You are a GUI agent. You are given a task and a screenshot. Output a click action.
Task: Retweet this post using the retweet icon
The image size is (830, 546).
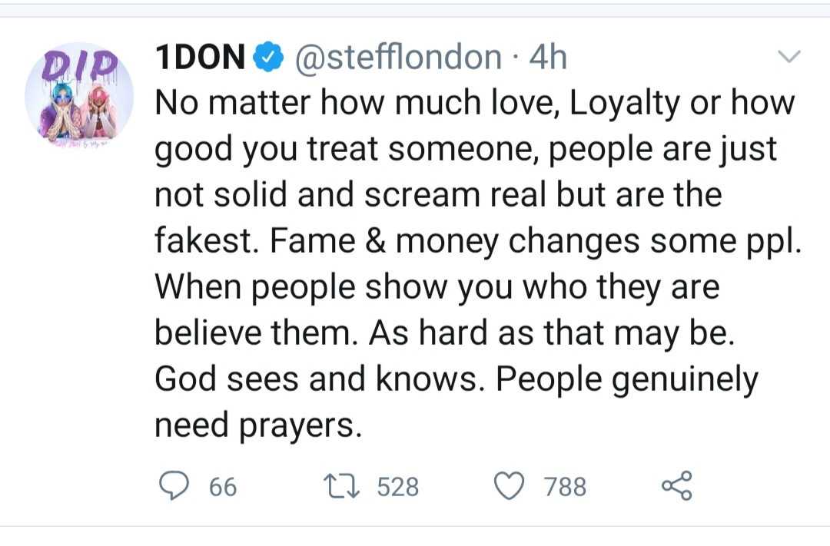coord(343,485)
